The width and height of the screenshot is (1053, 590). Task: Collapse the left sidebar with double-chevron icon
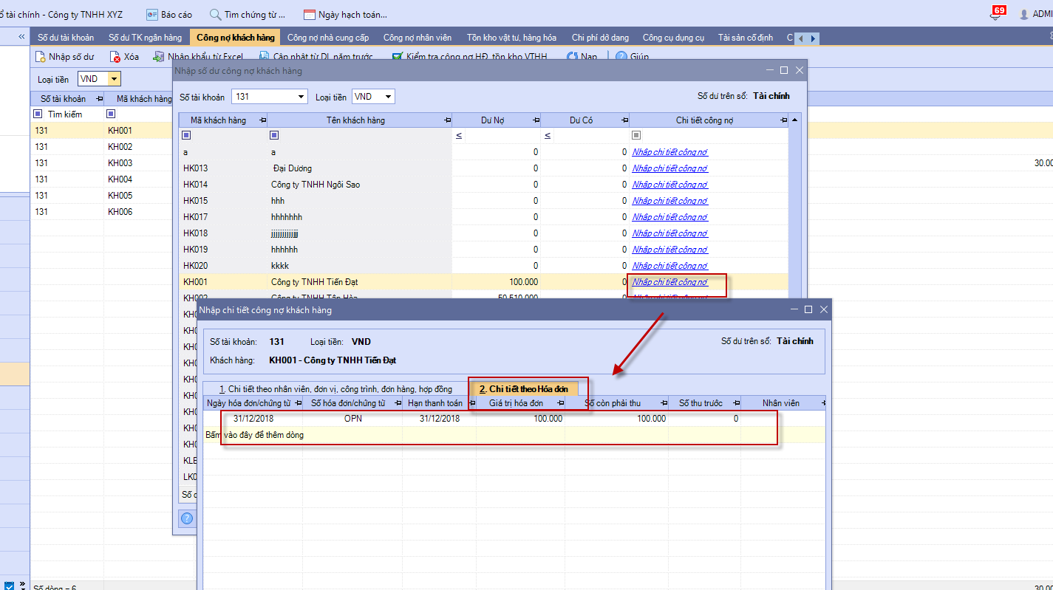pyautogui.click(x=21, y=37)
